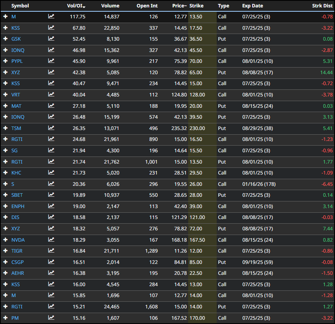This screenshot has width=335, height=324.
Task: Expand the VRT row details
Action: point(5,94)
